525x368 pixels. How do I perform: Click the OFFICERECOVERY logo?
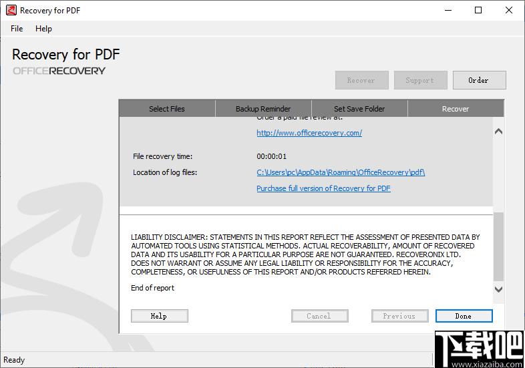(x=59, y=71)
